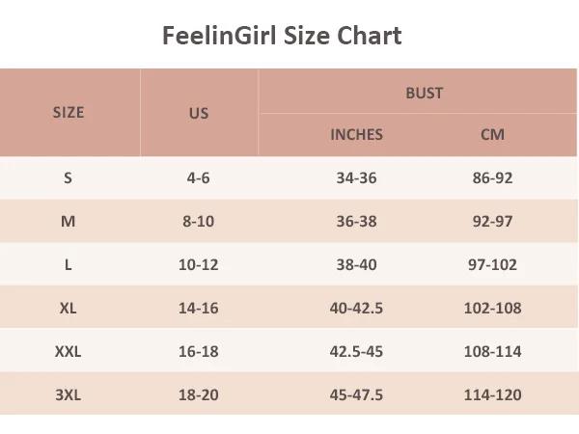The image size is (579, 434).
Task: Click the 86-92 cm bust cell
Action: (x=492, y=177)
